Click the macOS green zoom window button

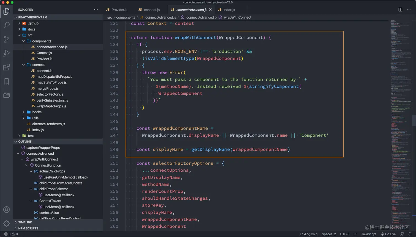(12, 2)
